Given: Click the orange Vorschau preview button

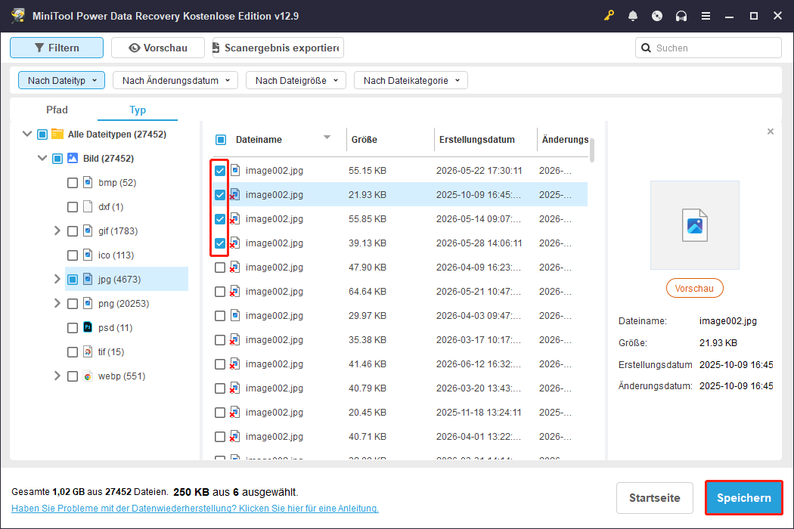Looking at the screenshot, I should click(x=694, y=289).
